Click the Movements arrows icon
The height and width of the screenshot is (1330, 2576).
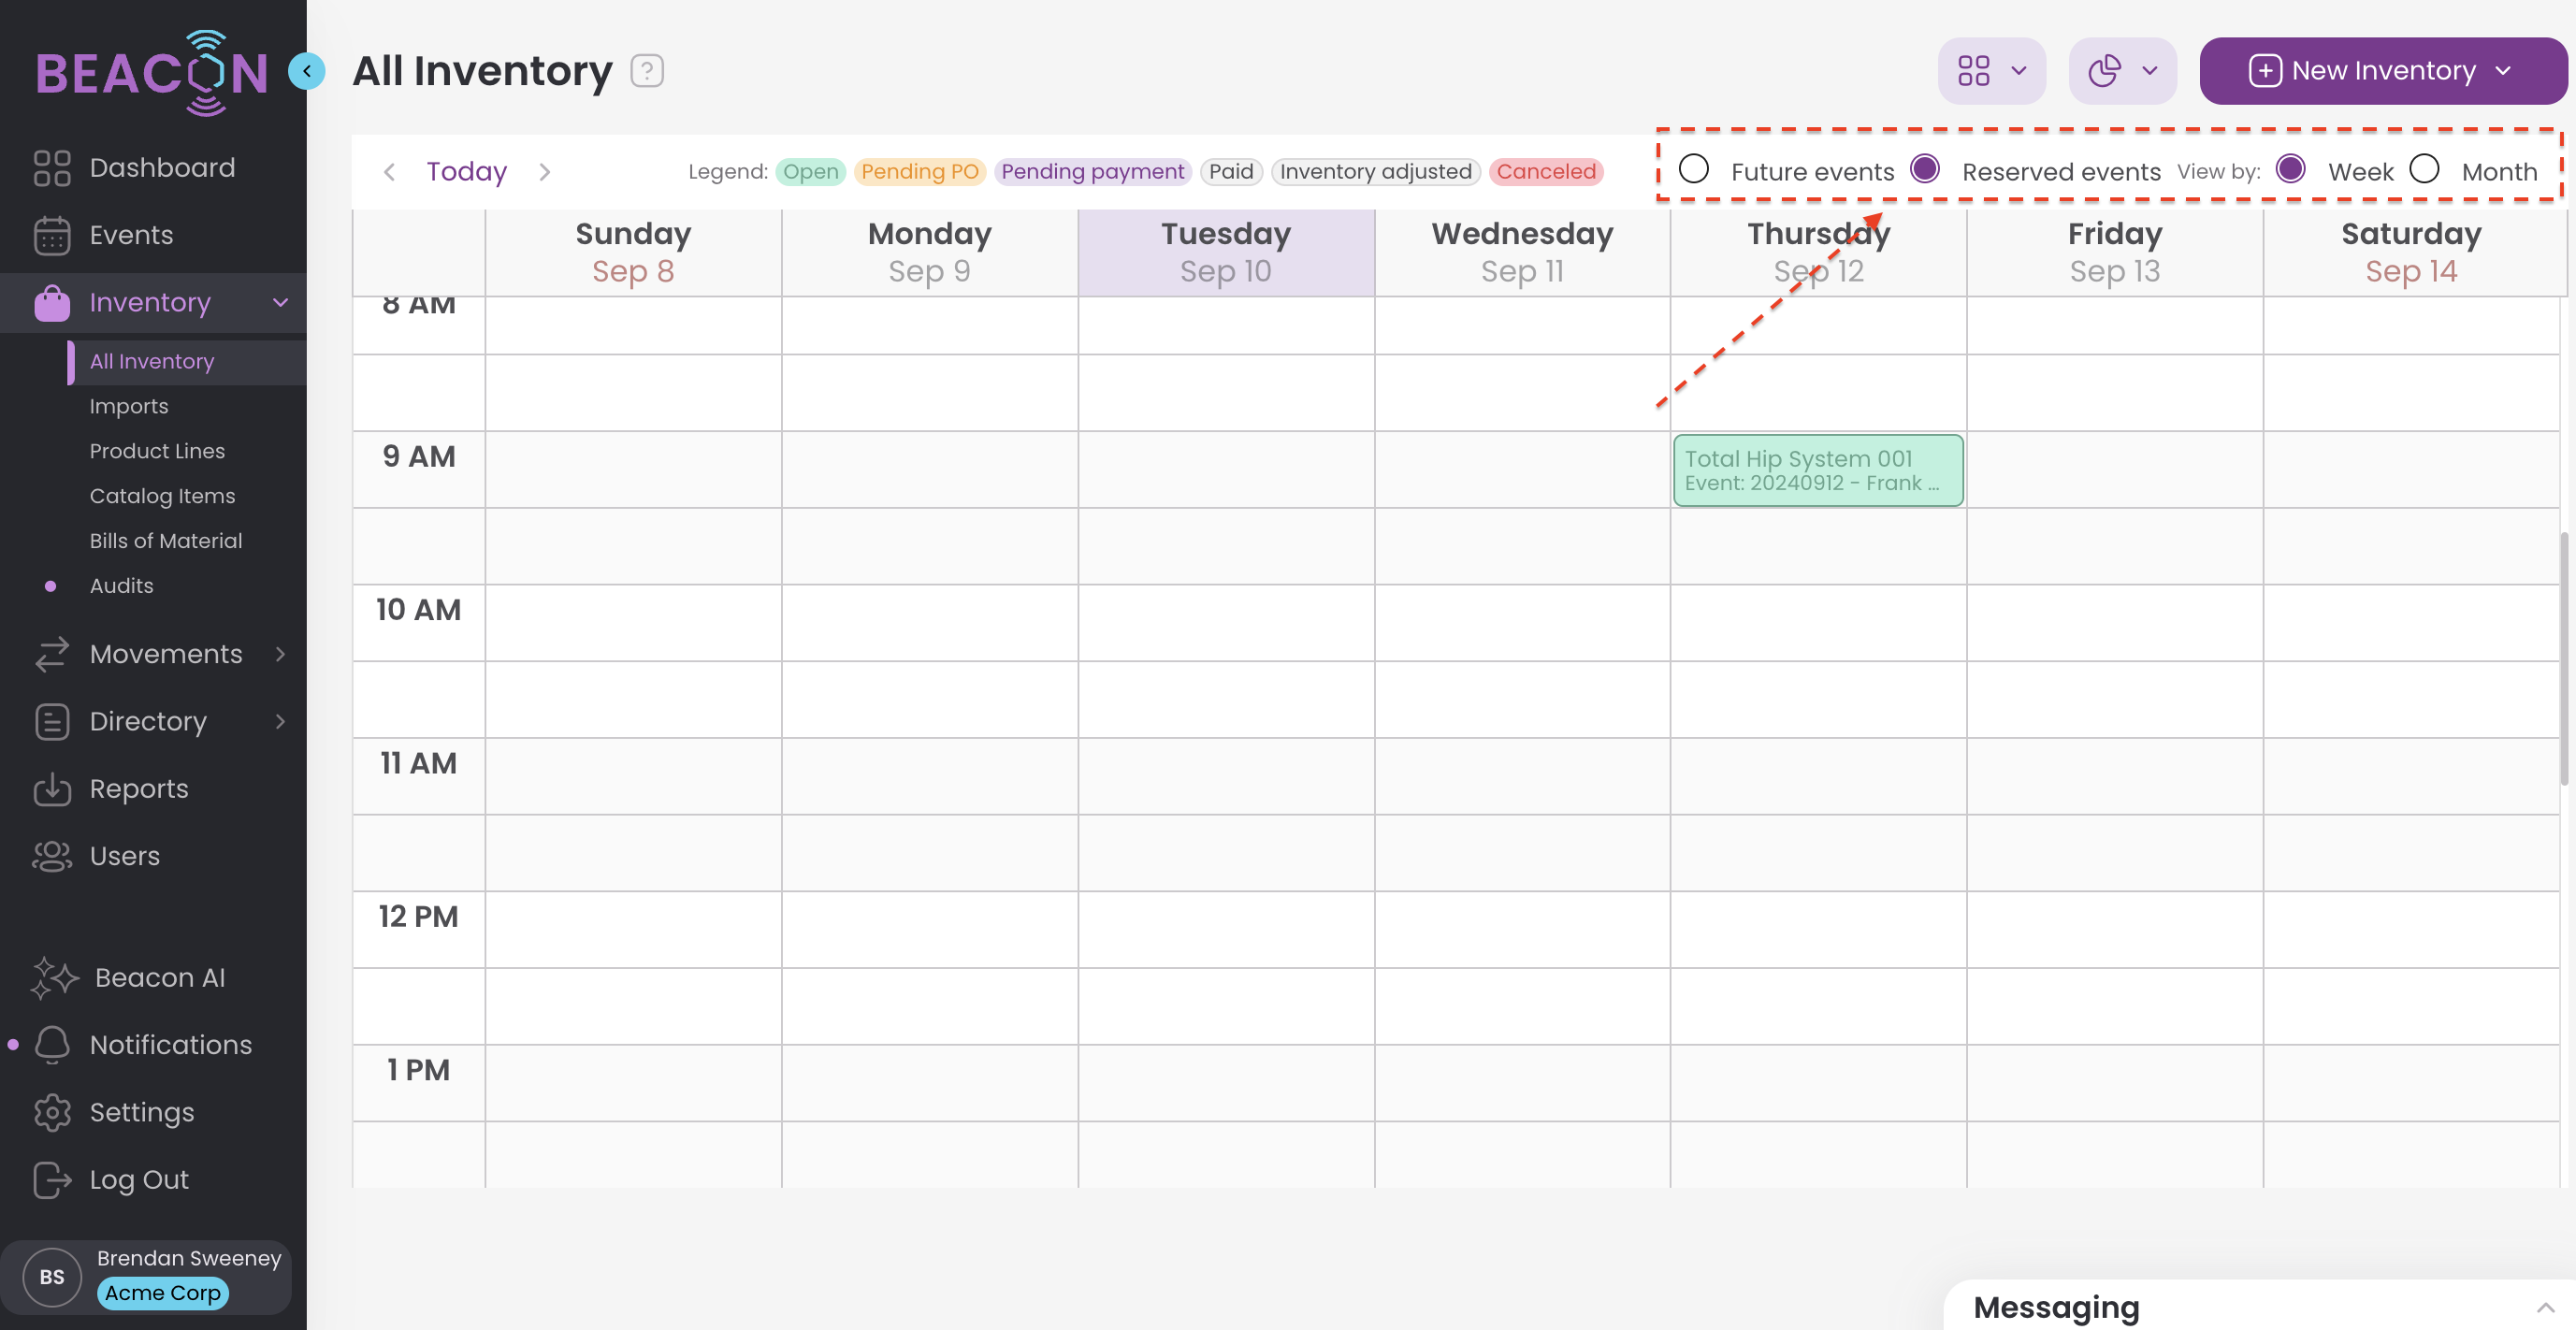click(x=52, y=654)
